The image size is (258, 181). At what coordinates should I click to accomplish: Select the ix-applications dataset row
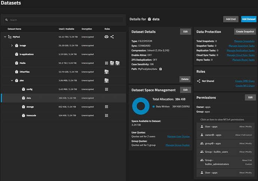point(63,54)
